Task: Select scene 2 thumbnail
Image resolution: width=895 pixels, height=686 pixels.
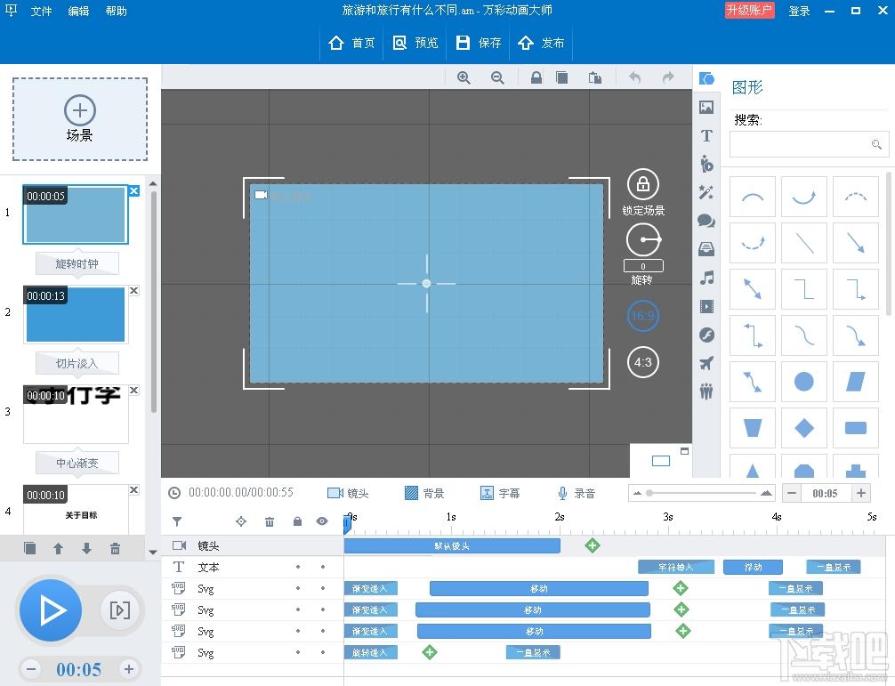Action: (x=76, y=314)
